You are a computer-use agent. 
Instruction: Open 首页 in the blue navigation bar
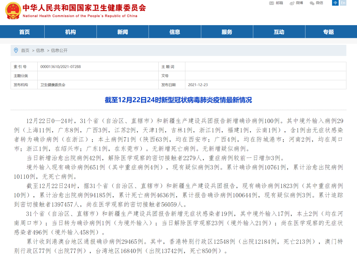click(24, 32)
